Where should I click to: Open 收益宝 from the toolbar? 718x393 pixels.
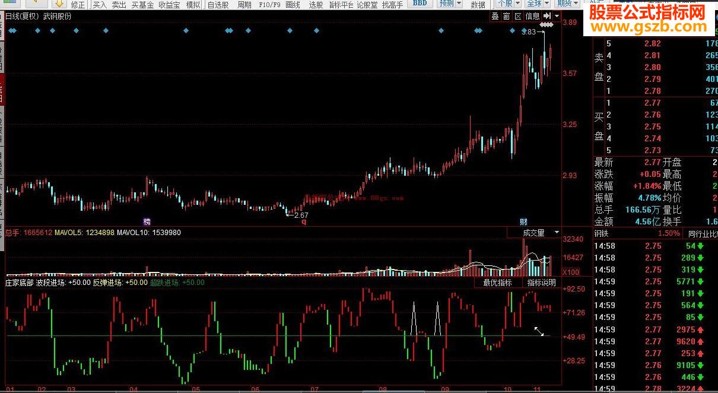169,5
